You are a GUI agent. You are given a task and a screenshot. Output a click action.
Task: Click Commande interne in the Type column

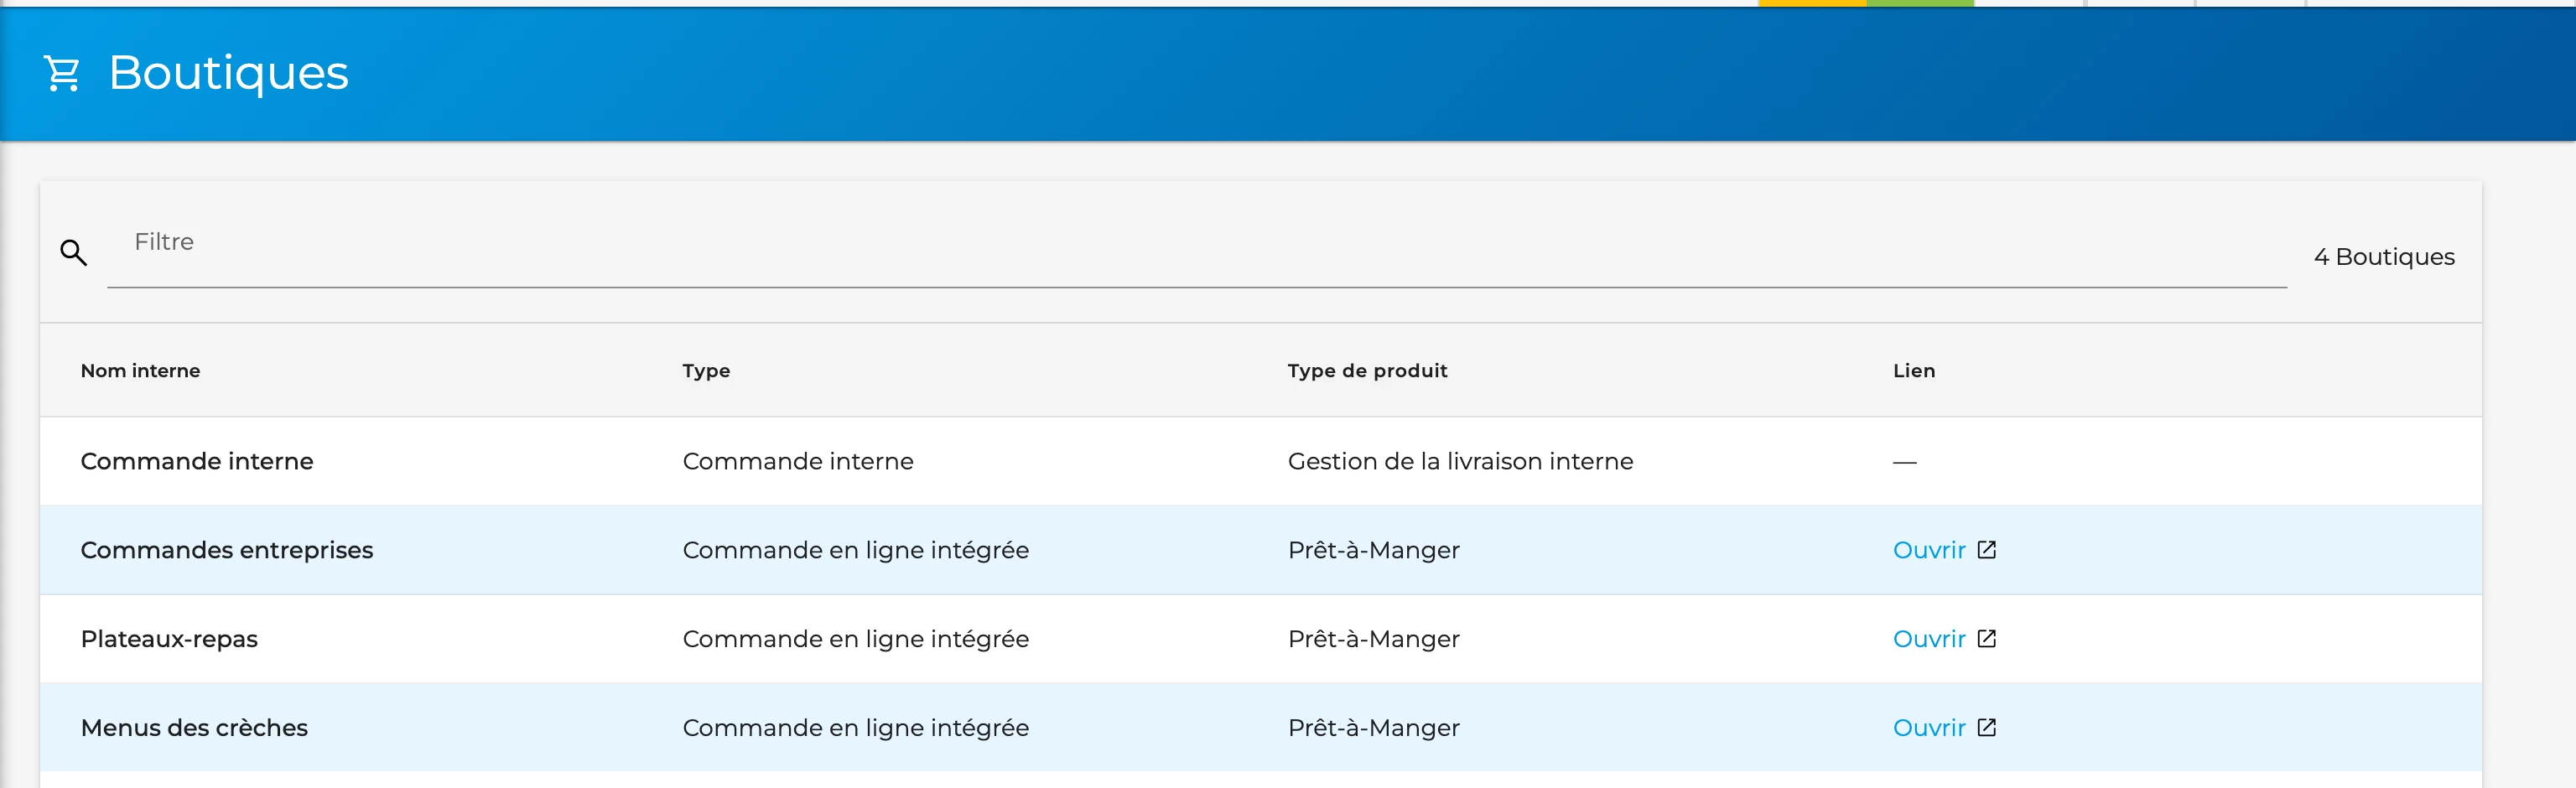[798, 461]
